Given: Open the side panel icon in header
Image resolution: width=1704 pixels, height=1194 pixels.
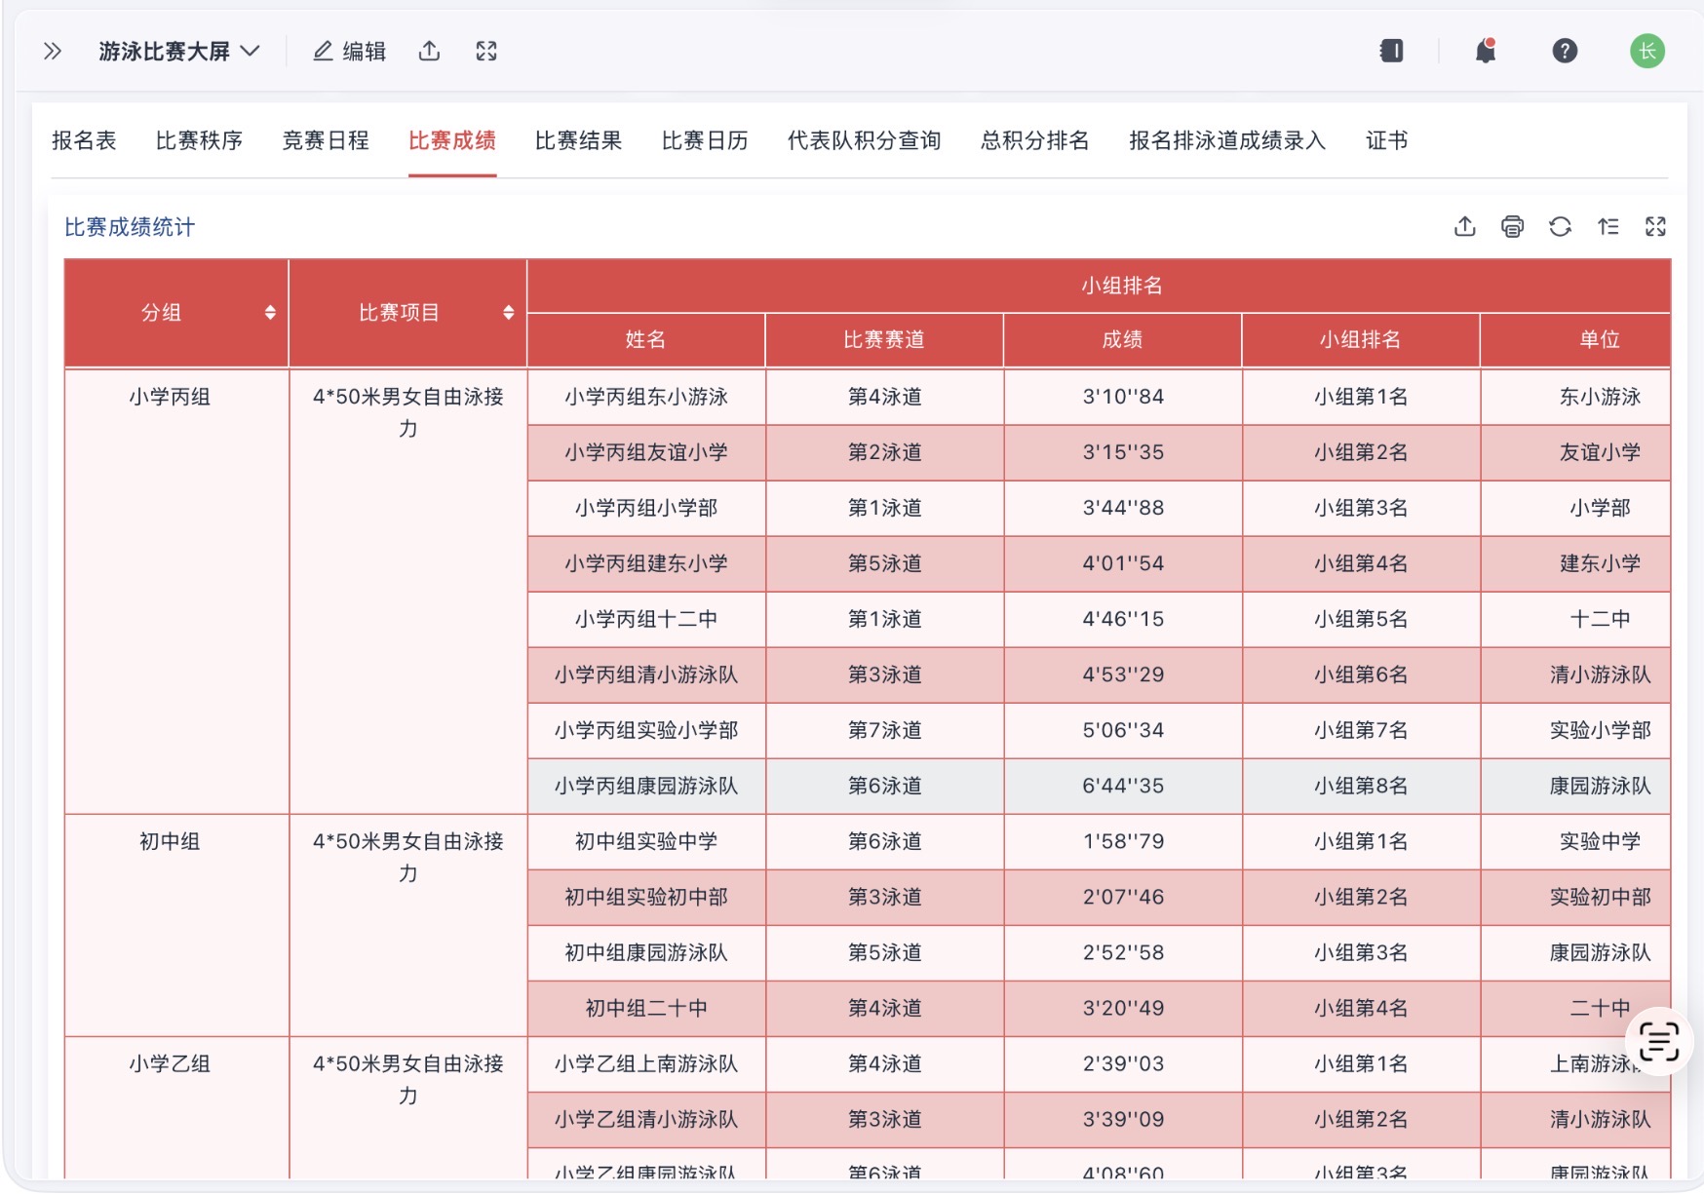Looking at the screenshot, I should (1391, 51).
